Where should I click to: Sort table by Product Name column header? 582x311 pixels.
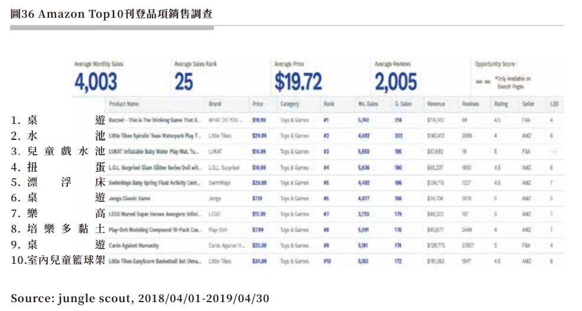coord(123,104)
